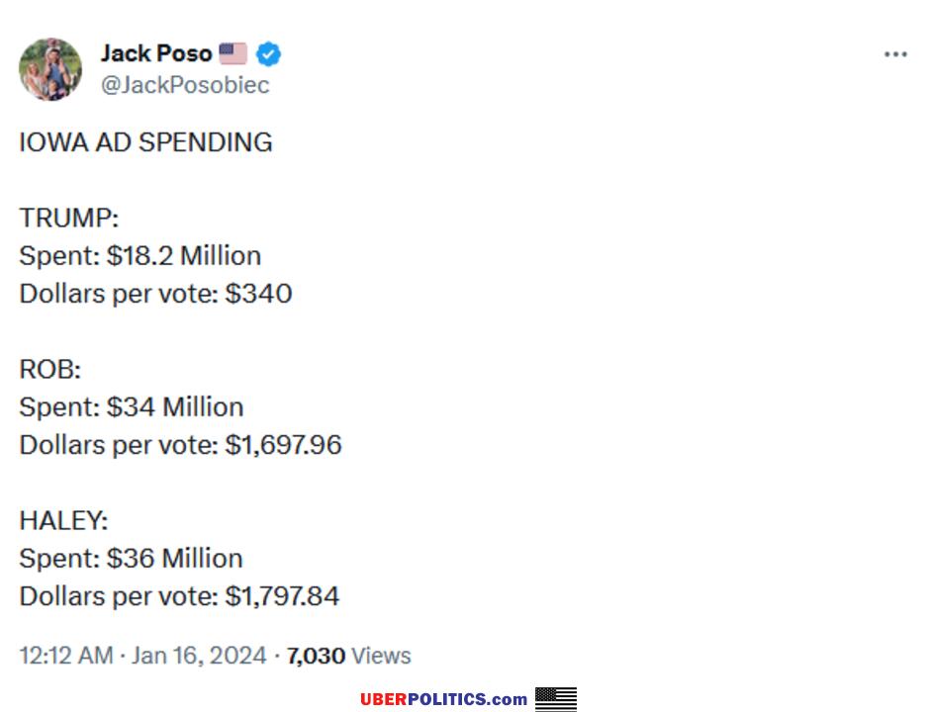Click the ROB: label in tweet
930x712 pixels.
pyautogui.click(x=49, y=369)
